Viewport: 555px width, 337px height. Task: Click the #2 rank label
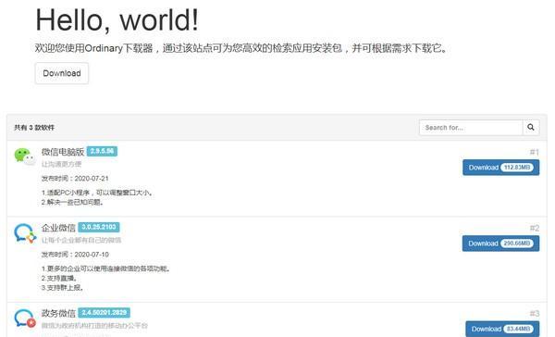click(535, 228)
